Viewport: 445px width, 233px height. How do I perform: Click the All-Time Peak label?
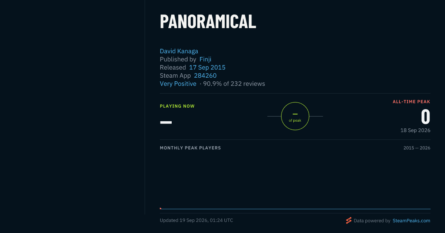[411, 102]
